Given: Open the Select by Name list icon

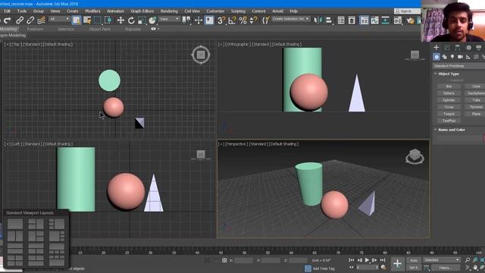Looking at the screenshot, I should pyautogui.click(x=87, y=20).
